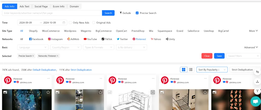This screenshot has height=110, width=261.
Task: Open the chat support bubble
Action: tap(255, 101)
